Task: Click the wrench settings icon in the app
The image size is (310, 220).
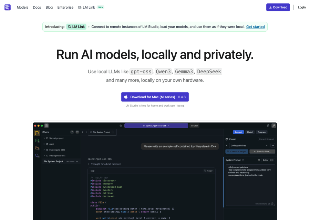Action: pos(273,125)
